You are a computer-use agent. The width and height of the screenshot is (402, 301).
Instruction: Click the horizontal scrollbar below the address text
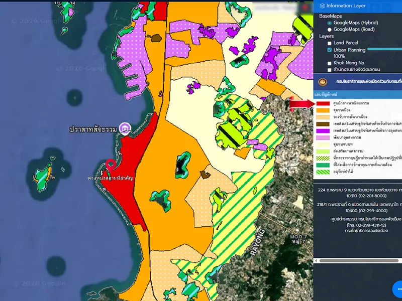359,260
